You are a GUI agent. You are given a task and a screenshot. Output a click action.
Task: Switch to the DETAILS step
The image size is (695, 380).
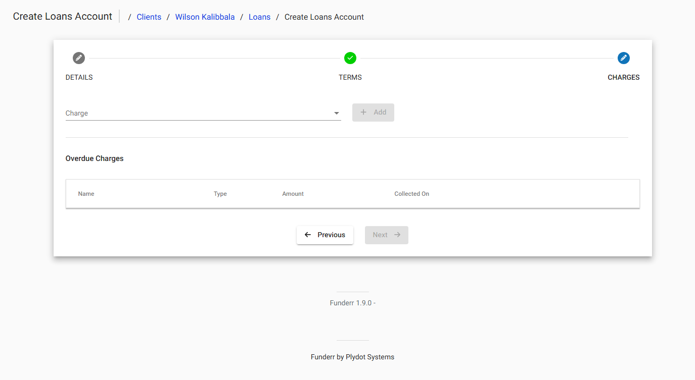[79, 77]
